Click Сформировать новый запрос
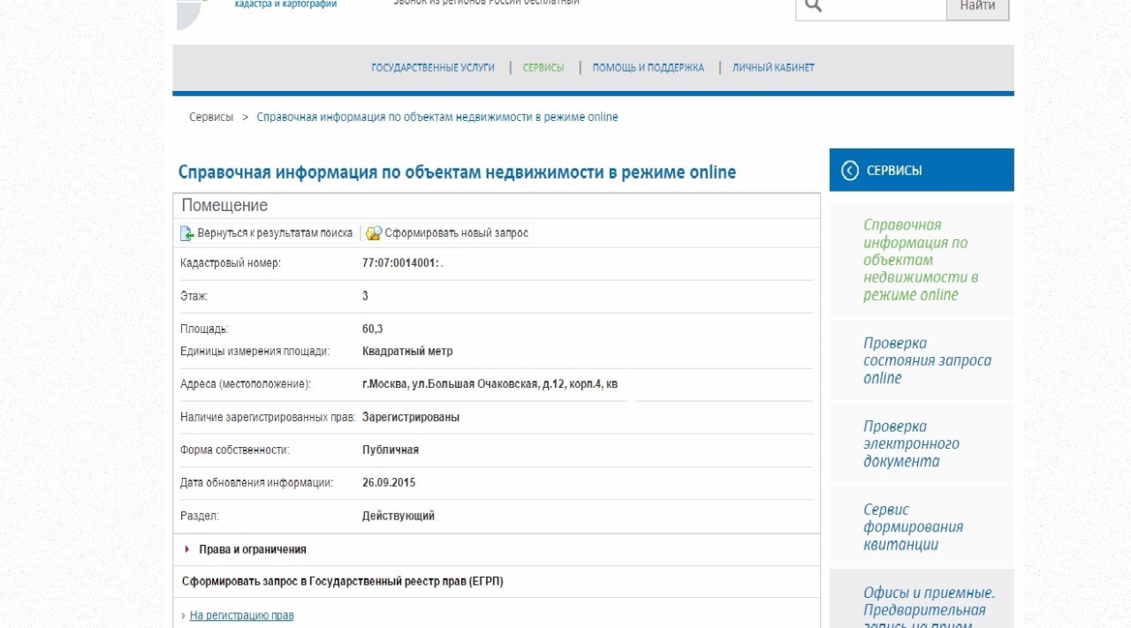Viewport: 1131px width, 628px height. tap(456, 233)
